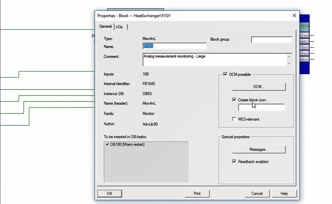
Task: Click the FB1845 internal identifier value
Action: coord(149,84)
